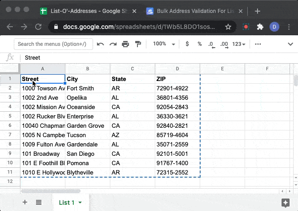
Task: Click the Explore icon at bottom right
Action: point(286,203)
